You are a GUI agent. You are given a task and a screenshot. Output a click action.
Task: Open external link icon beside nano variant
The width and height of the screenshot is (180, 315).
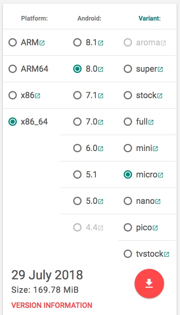pyautogui.click(x=158, y=201)
